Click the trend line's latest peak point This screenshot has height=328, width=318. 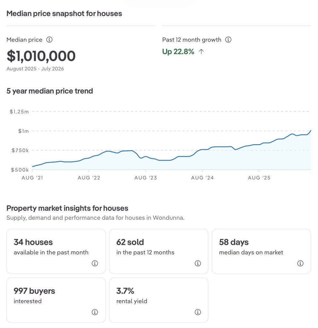pos(311,130)
